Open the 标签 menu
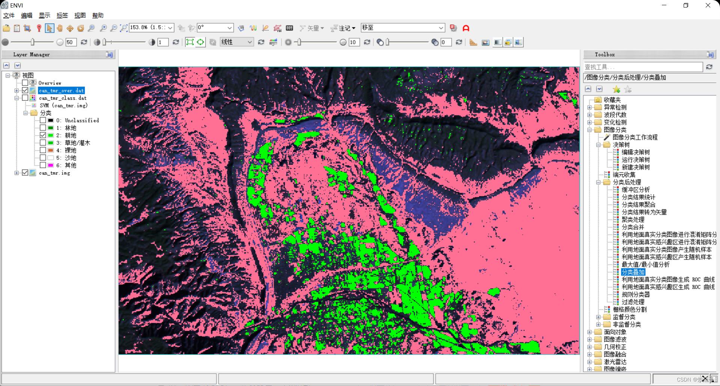 click(x=62, y=15)
